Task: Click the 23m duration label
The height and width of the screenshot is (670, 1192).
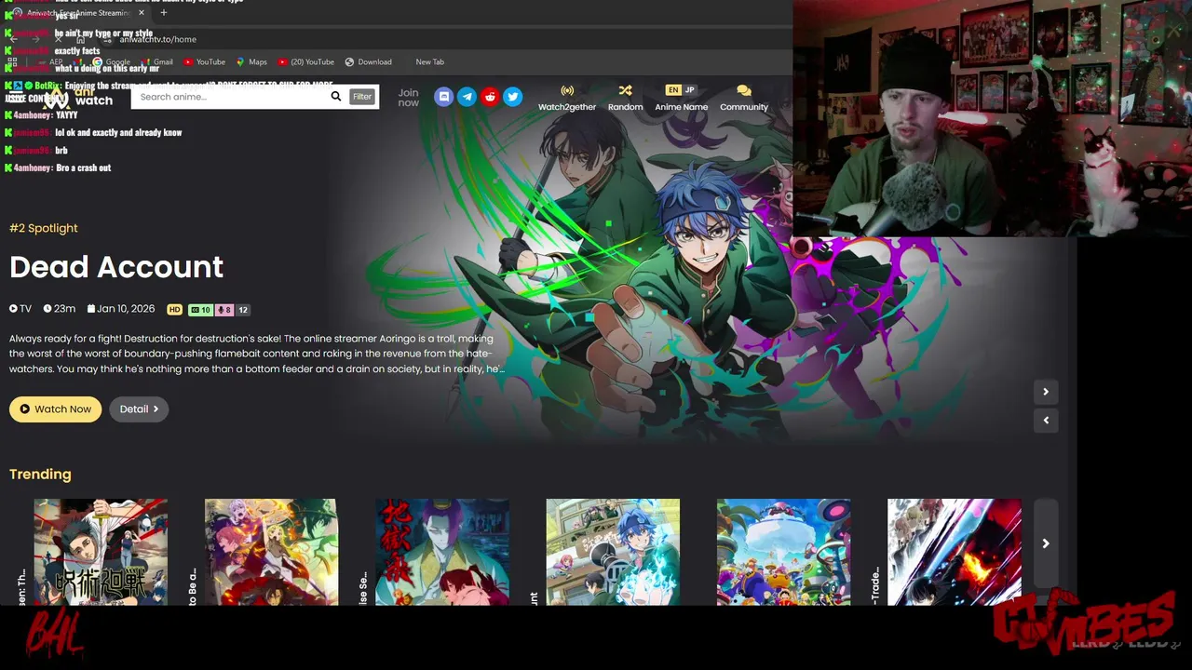Action: [60, 309]
